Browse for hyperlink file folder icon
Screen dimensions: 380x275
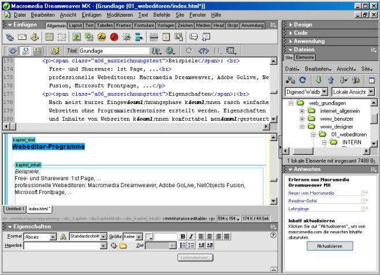click(123, 246)
